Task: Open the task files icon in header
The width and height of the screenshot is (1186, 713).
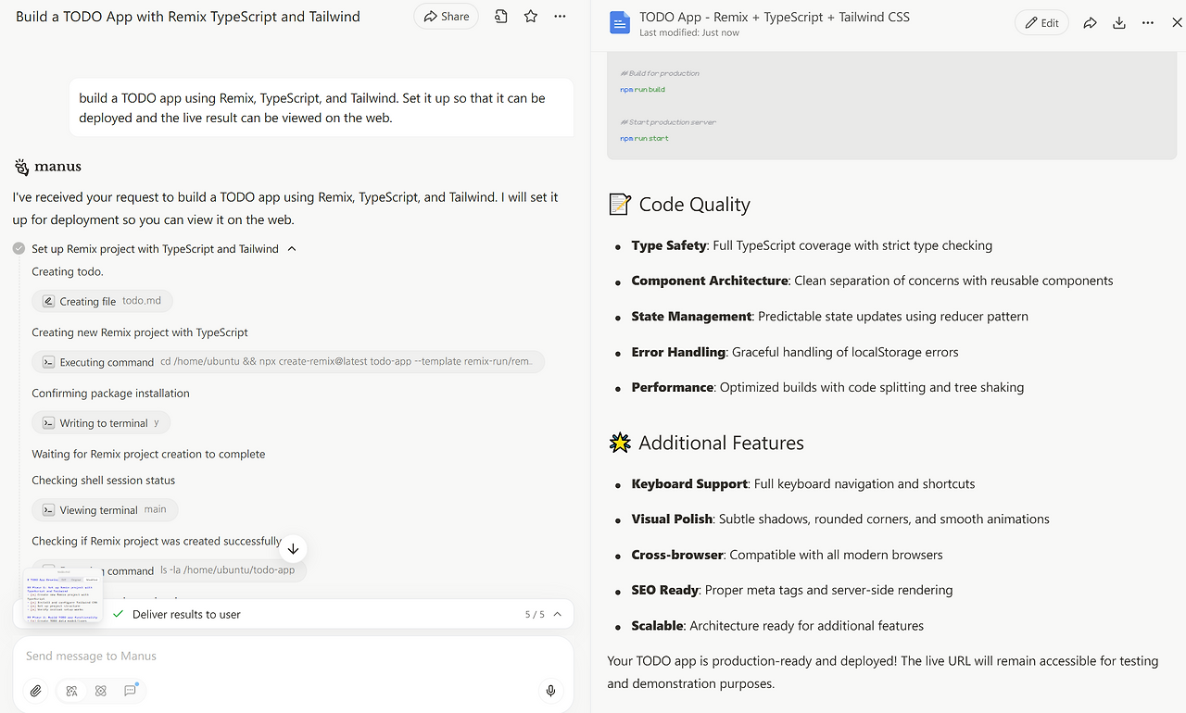Action: 501,17
